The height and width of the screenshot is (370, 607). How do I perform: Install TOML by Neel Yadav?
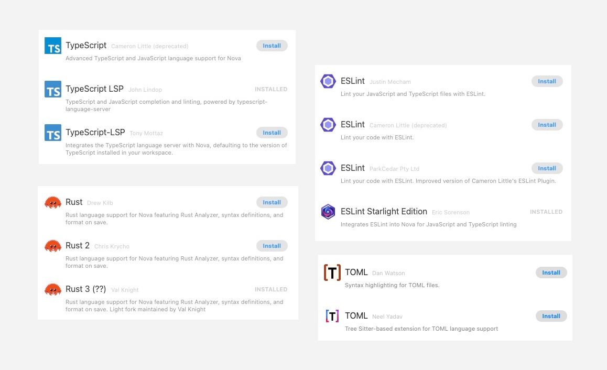pyautogui.click(x=551, y=317)
